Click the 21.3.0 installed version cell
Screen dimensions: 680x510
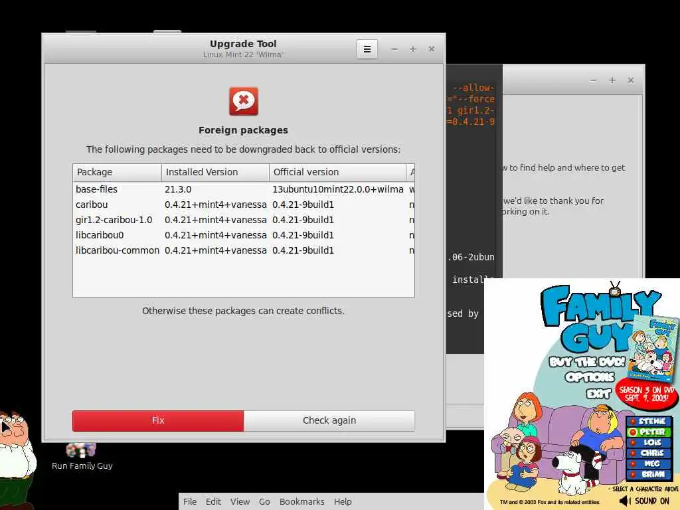coord(178,189)
